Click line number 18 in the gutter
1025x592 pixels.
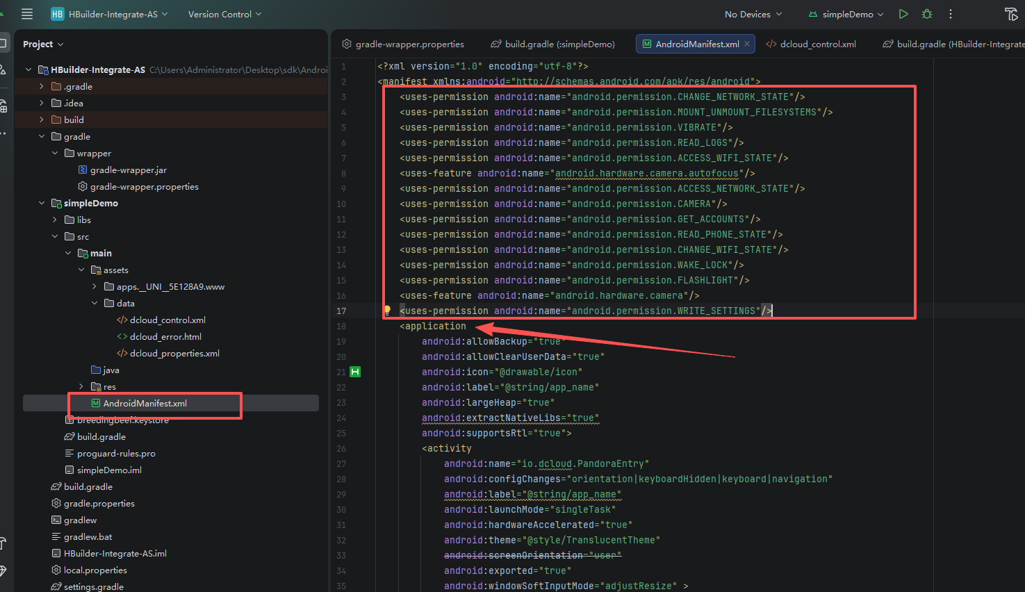pos(341,326)
